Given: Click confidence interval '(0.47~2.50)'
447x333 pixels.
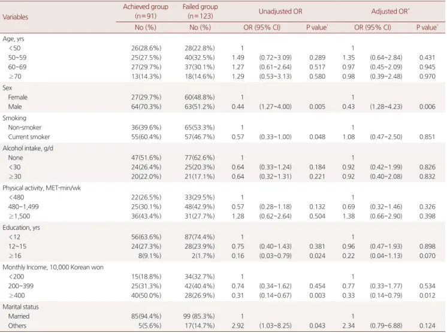Looking at the screenshot, I should tap(386, 137).
